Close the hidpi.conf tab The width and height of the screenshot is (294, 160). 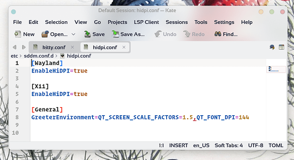124,47
